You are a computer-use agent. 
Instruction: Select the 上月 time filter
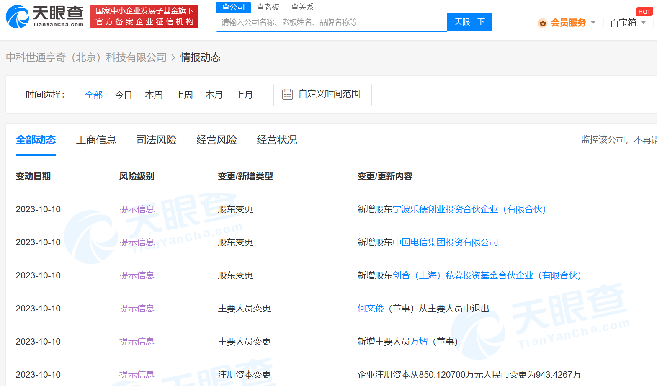[x=244, y=95]
